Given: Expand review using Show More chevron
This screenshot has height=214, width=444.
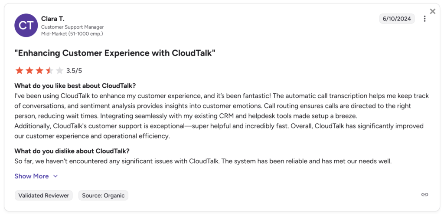Looking at the screenshot, I should point(55,176).
